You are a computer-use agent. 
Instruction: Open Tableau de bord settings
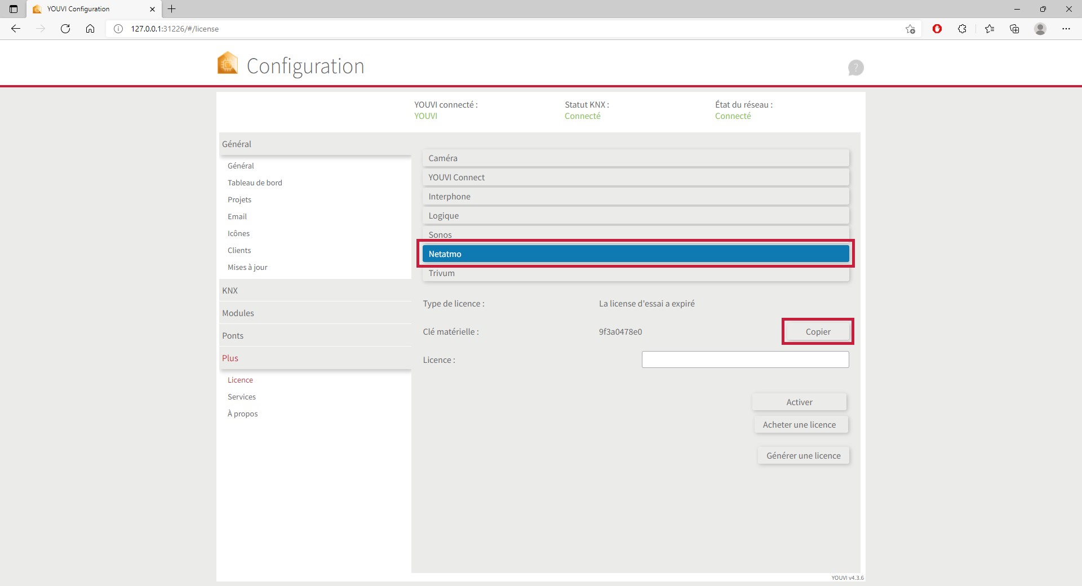[x=255, y=183]
